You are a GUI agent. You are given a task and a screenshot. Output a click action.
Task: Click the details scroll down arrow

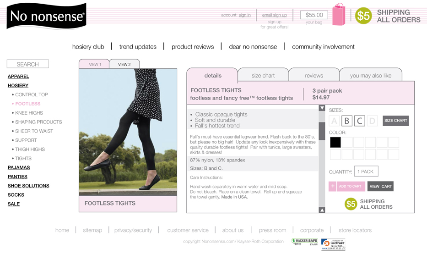[x=322, y=108]
